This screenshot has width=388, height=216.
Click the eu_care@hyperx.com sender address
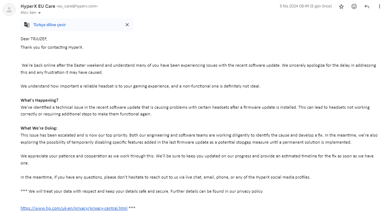click(x=77, y=6)
